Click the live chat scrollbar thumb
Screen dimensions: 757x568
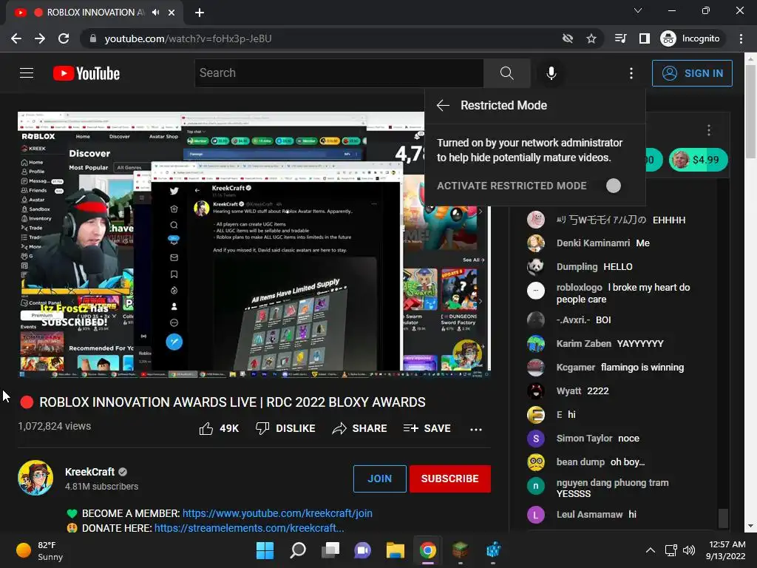(723, 518)
